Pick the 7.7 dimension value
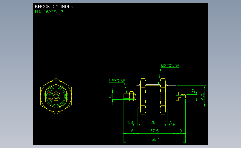Viewport: 241px width, 148px height. point(172,122)
